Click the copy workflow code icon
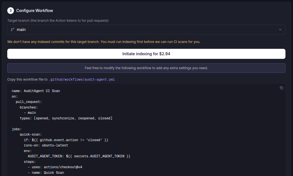Viewport: 293px width, 176px height. pos(282,88)
